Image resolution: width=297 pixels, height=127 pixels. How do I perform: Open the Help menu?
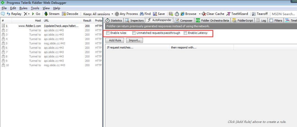(x=57, y=8)
